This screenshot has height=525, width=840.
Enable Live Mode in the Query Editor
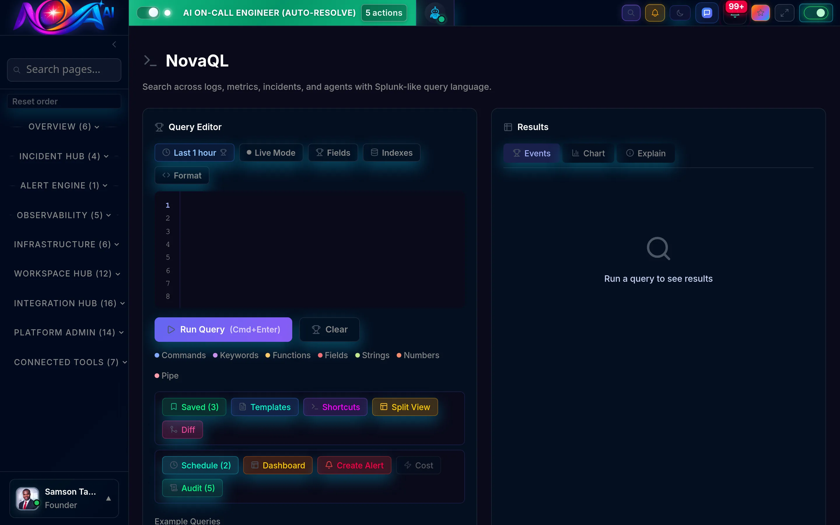click(271, 153)
